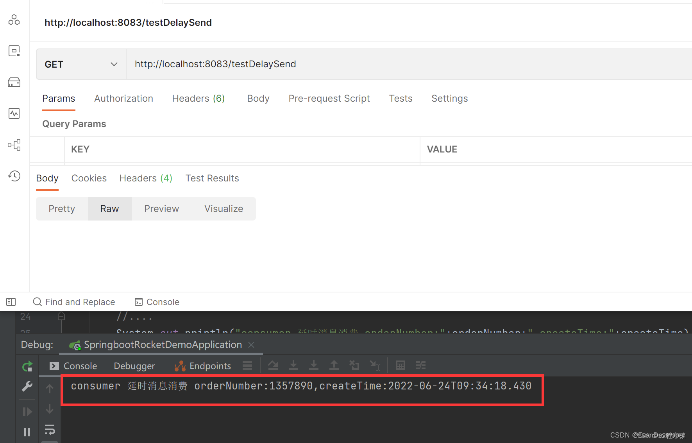Click the Show Execution Point icon
Screen dimensions: 692x443
247,366
